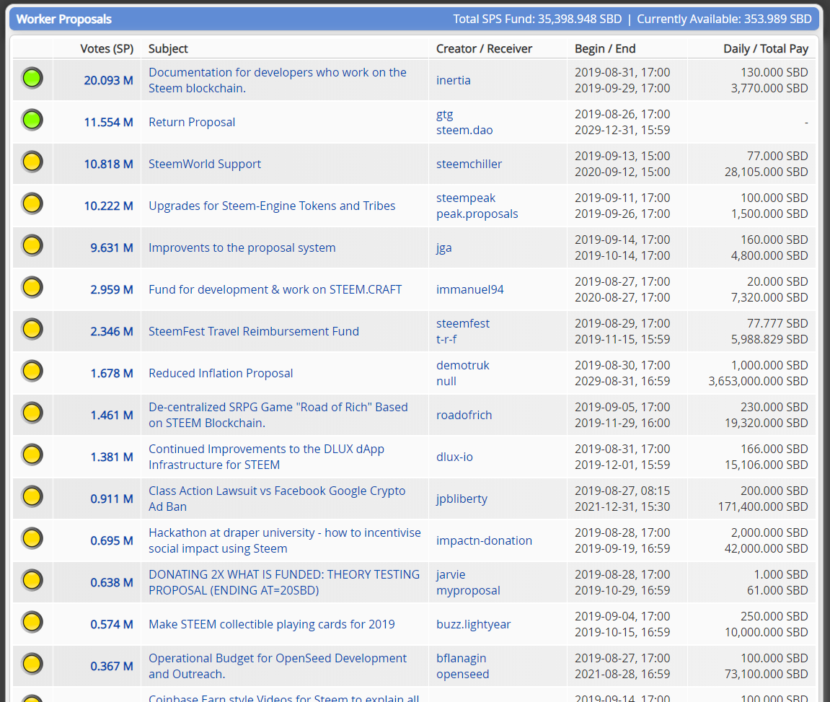Open SteemWorld Support proposal
Screen dimensions: 830x702
(x=205, y=164)
